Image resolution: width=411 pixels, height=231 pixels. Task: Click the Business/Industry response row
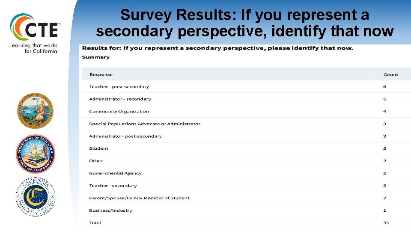(110, 211)
